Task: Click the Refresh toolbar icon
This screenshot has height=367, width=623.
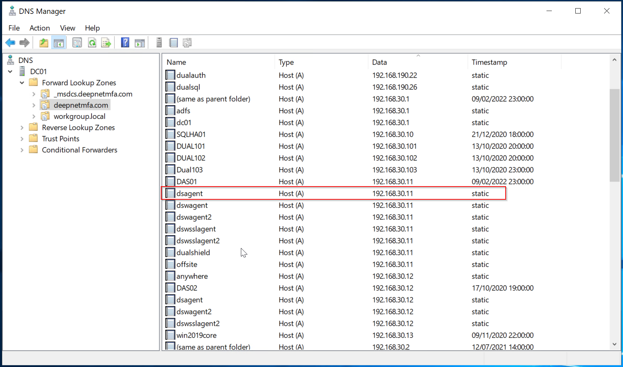Action: point(92,43)
